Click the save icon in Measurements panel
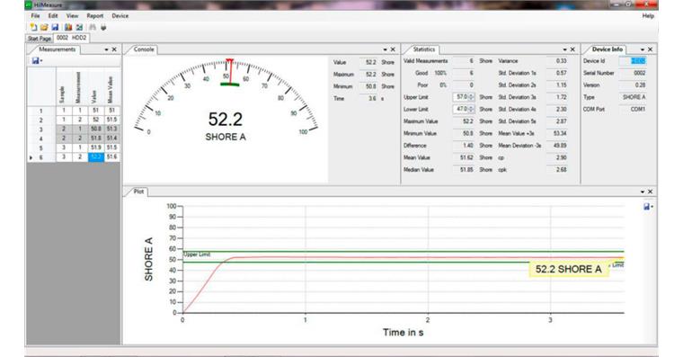Viewport: 683px width, 357px height. click(36, 60)
